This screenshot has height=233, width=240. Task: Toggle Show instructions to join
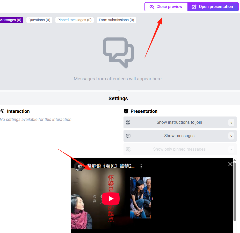[180, 122]
